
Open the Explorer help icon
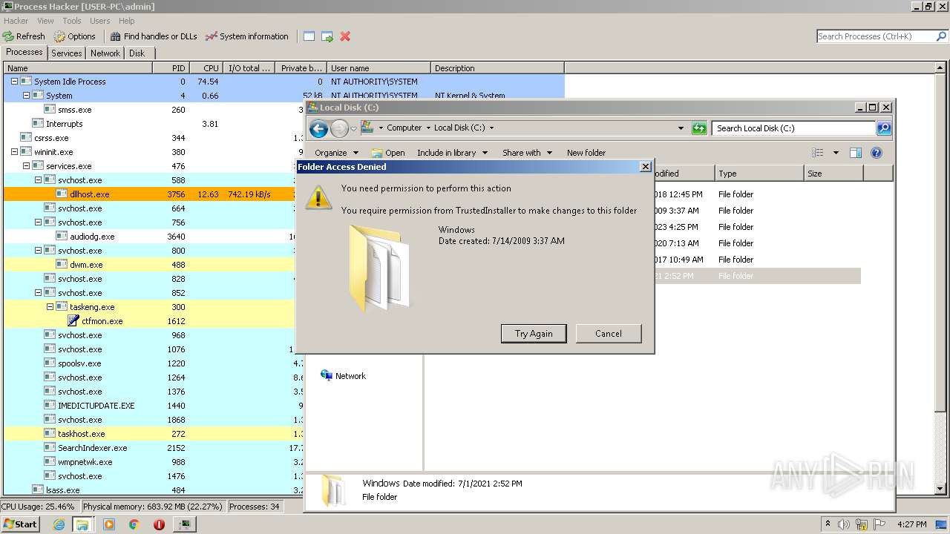pyautogui.click(x=877, y=153)
